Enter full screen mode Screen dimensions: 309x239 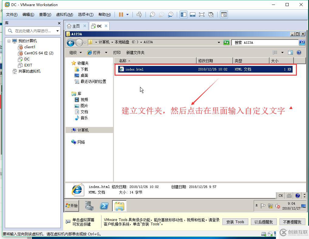coord(202,15)
